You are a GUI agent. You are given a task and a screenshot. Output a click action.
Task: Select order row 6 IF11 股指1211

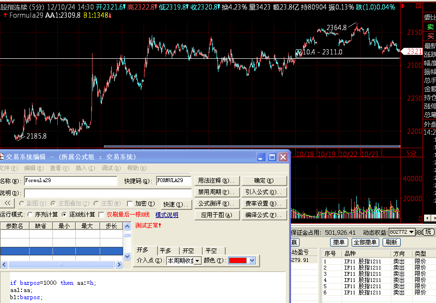pyautogui.click(x=378, y=292)
